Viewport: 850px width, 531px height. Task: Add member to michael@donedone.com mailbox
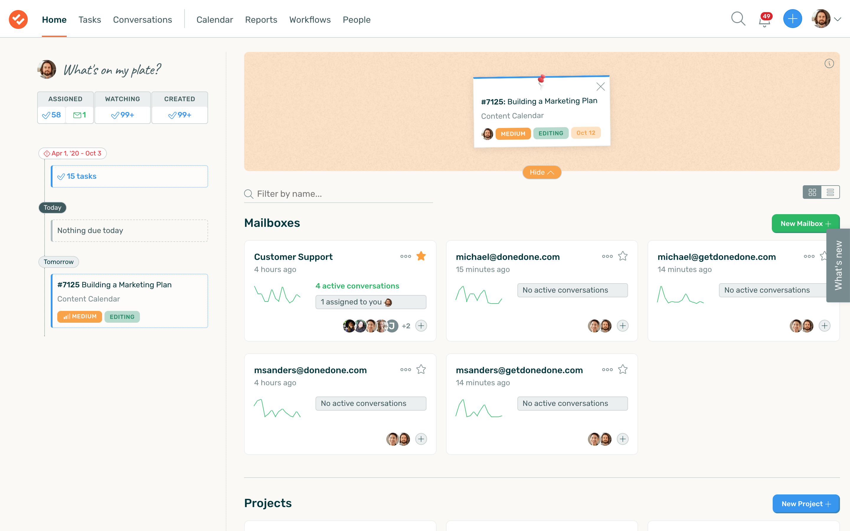(x=623, y=326)
